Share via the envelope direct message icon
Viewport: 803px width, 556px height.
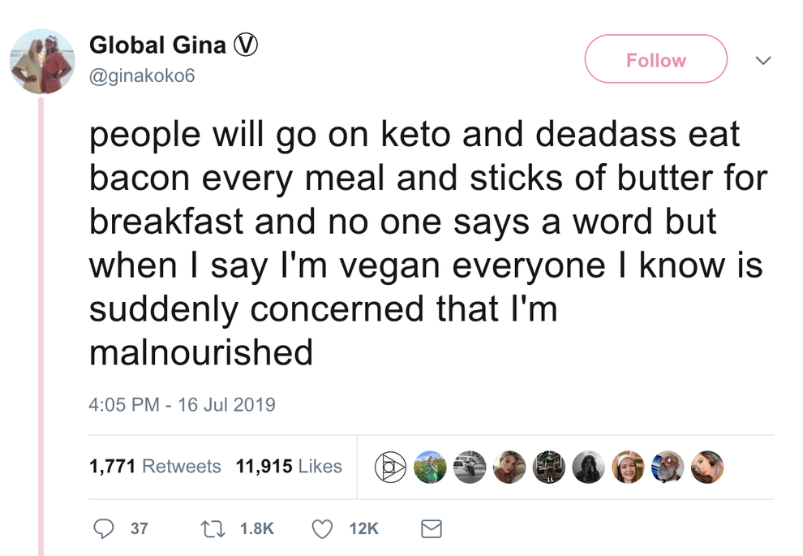(432, 529)
